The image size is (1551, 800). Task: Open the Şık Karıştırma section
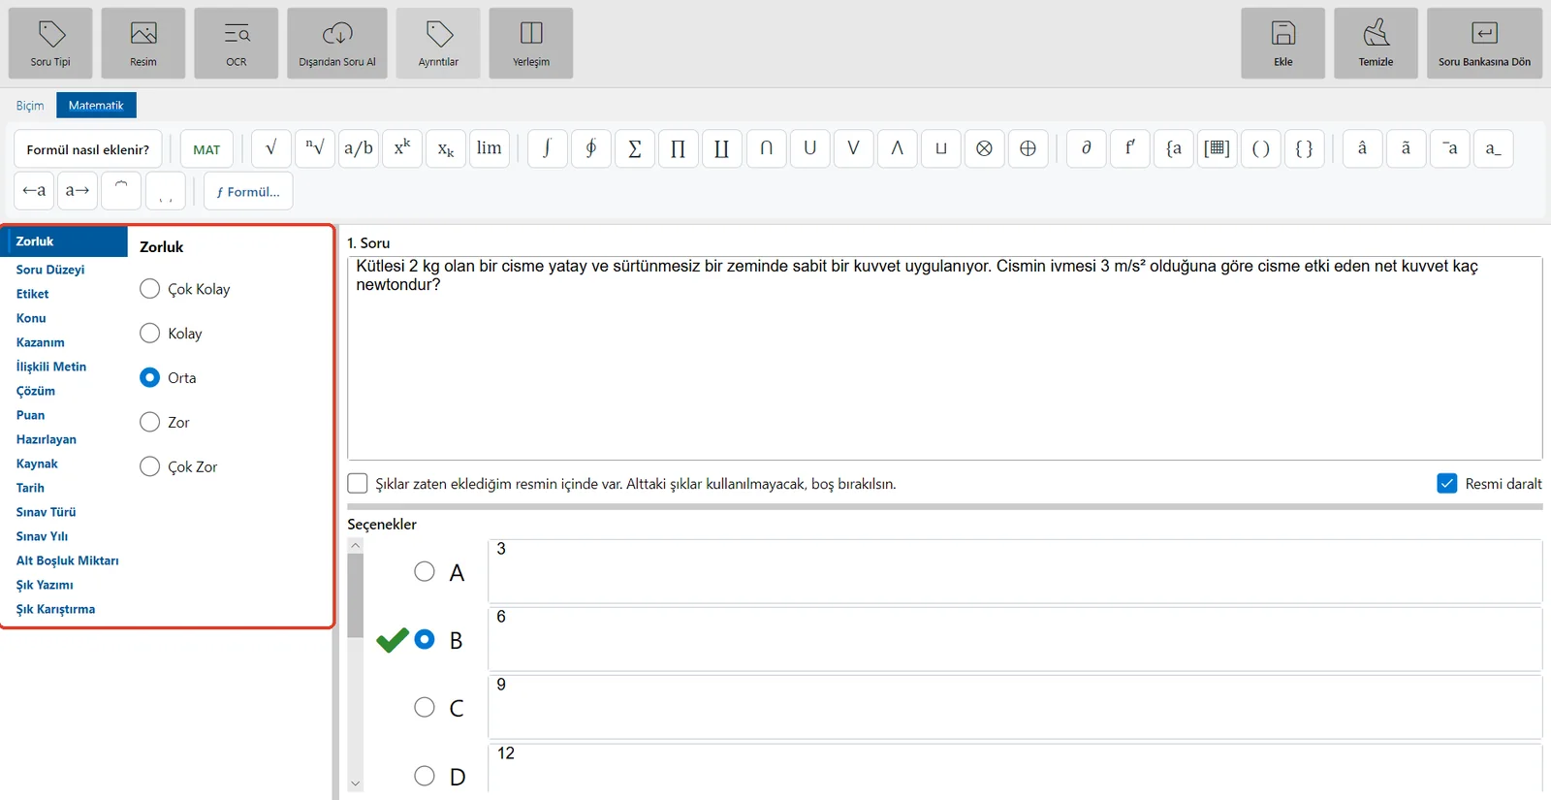[55, 609]
